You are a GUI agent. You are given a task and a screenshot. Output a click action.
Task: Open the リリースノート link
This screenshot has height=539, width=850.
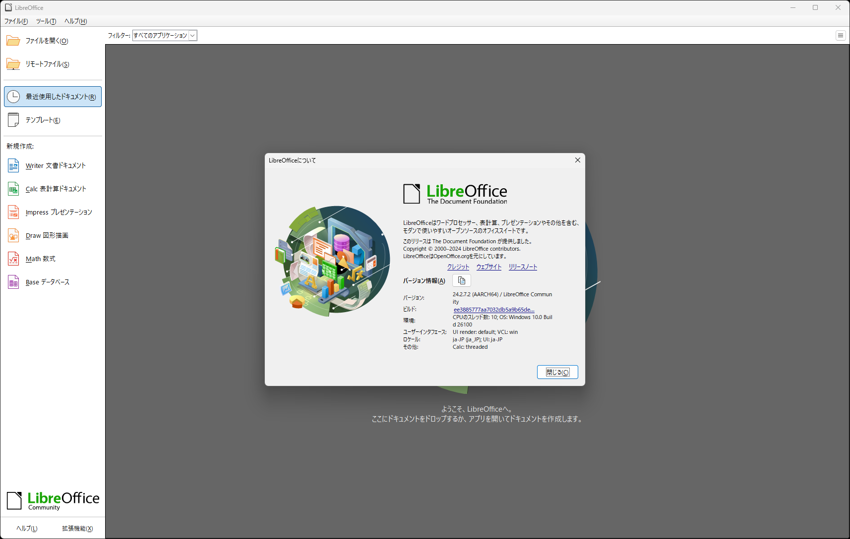(x=522, y=267)
